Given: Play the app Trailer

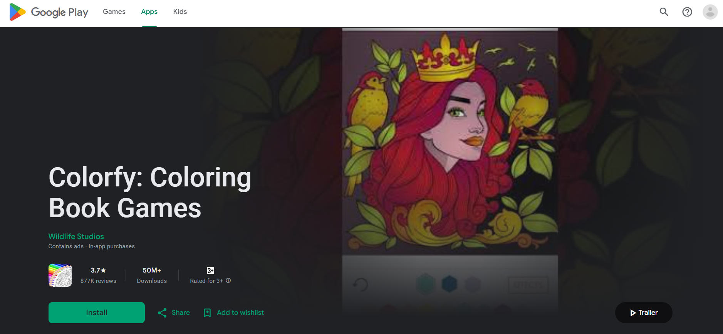Looking at the screenshot, I should point(644,312).
